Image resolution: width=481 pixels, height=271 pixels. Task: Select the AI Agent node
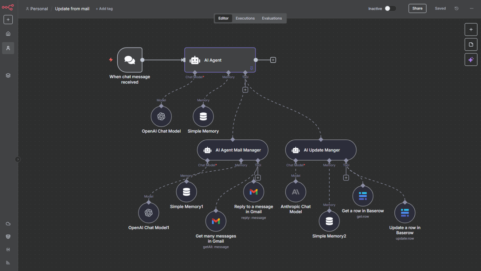[220, 60]
